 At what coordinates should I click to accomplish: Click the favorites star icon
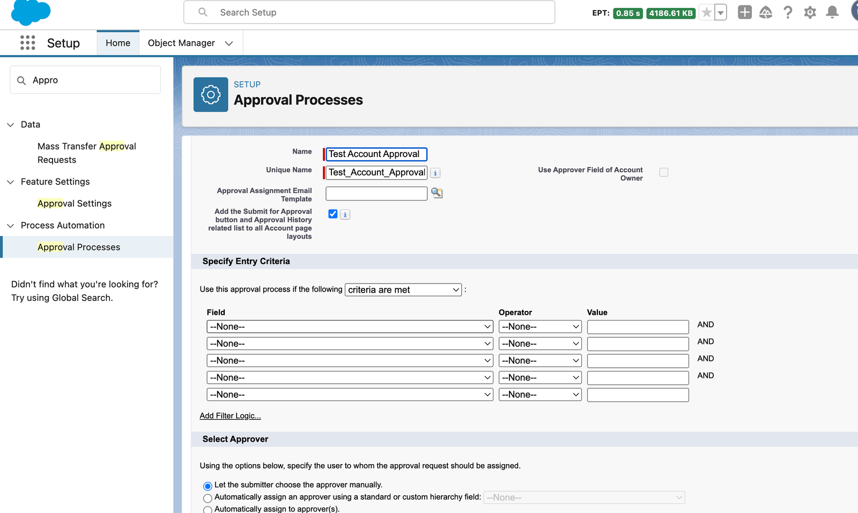coord(707,12)
